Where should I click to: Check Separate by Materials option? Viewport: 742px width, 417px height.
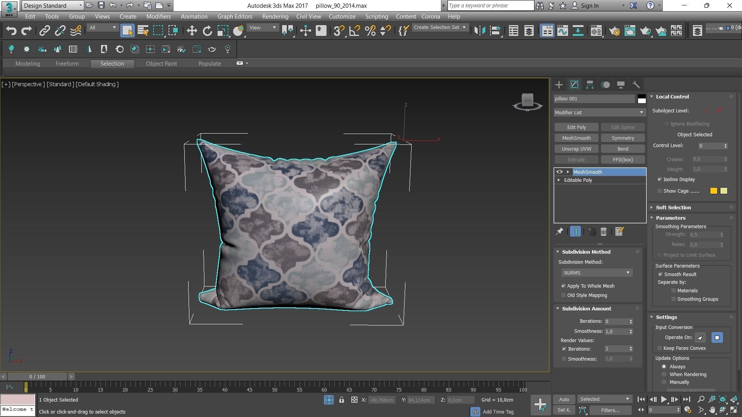pos(674,291)
